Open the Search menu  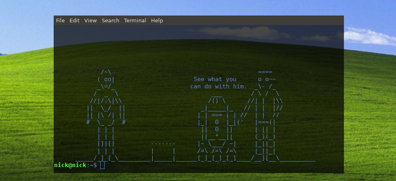coord(111,20)
